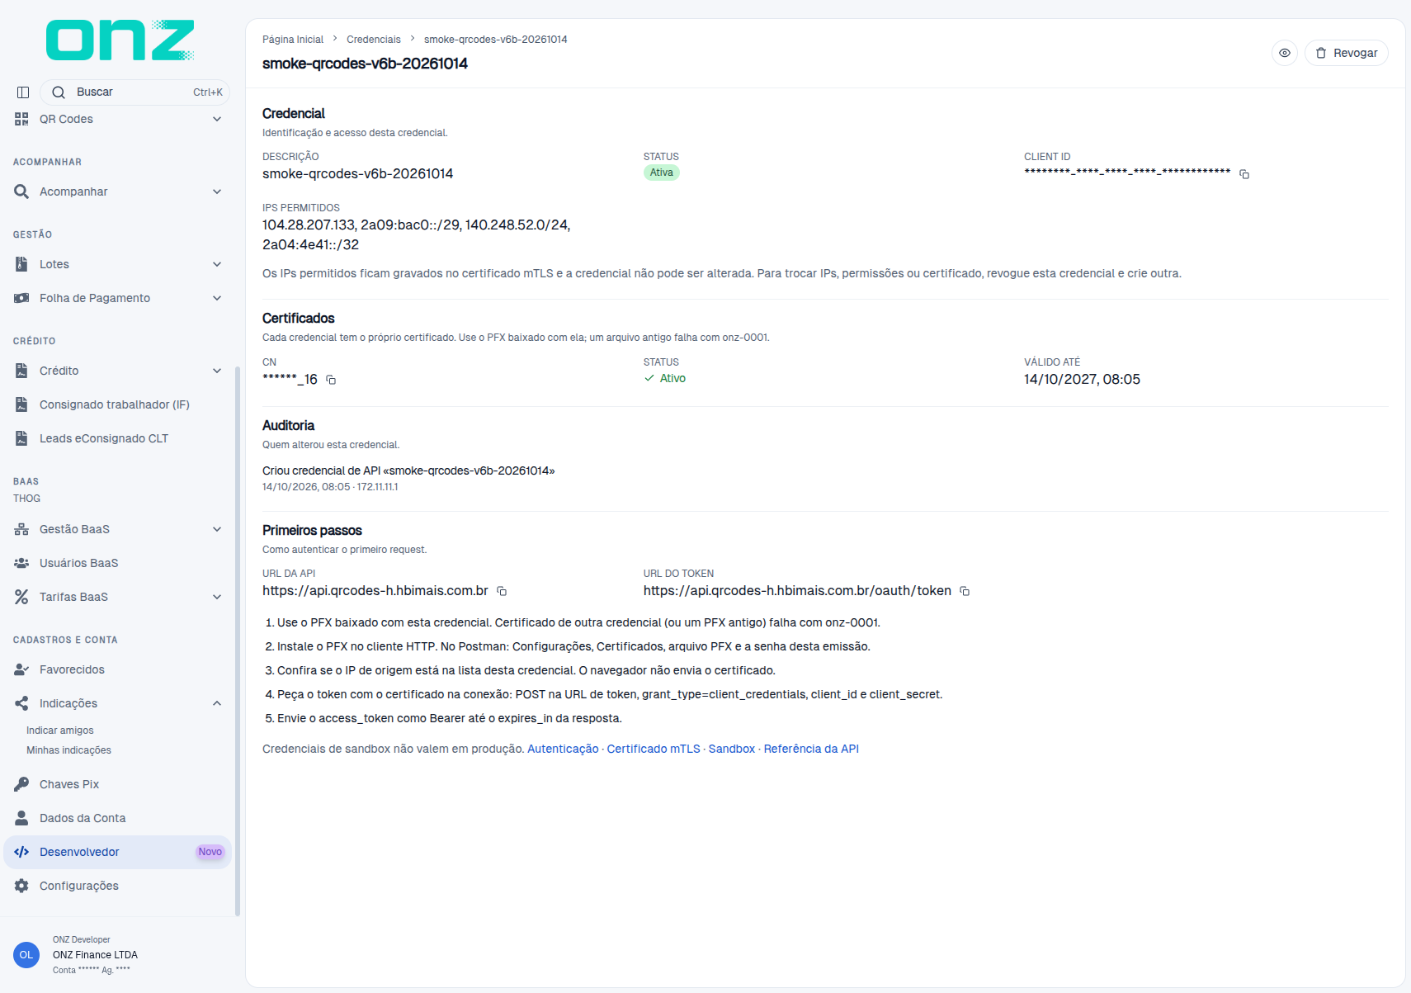1411x993 pixels.
Task: Copy the Client ID value
Action: (1244, 174)
